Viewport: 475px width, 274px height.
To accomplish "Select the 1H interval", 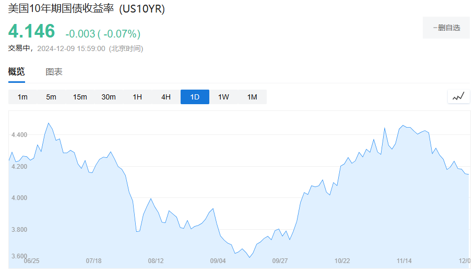I will (137, 97).
